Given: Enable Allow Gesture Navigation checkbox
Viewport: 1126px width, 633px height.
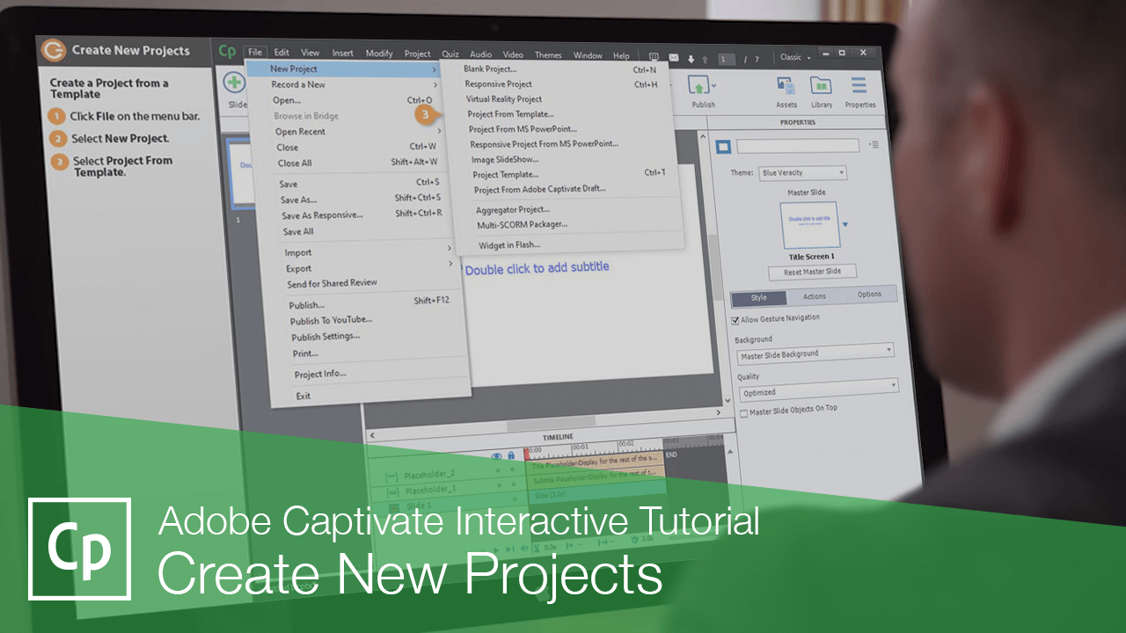Looking at the screenshot, I should coord(736,320).
